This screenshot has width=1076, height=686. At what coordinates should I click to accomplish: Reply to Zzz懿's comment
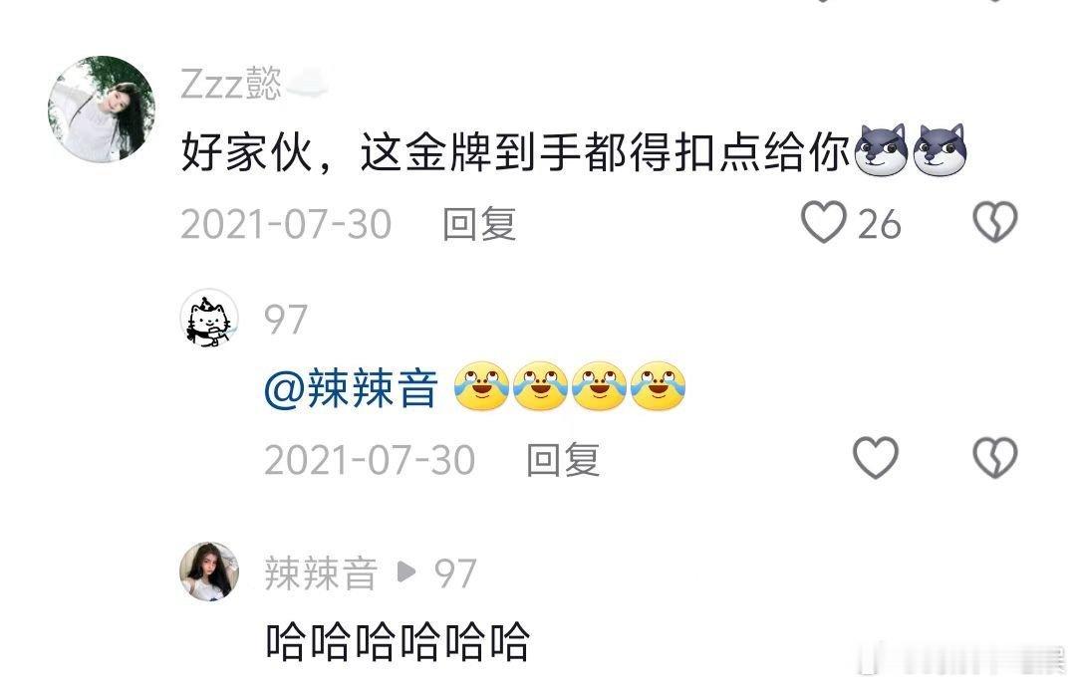click(x=479, y=224)
